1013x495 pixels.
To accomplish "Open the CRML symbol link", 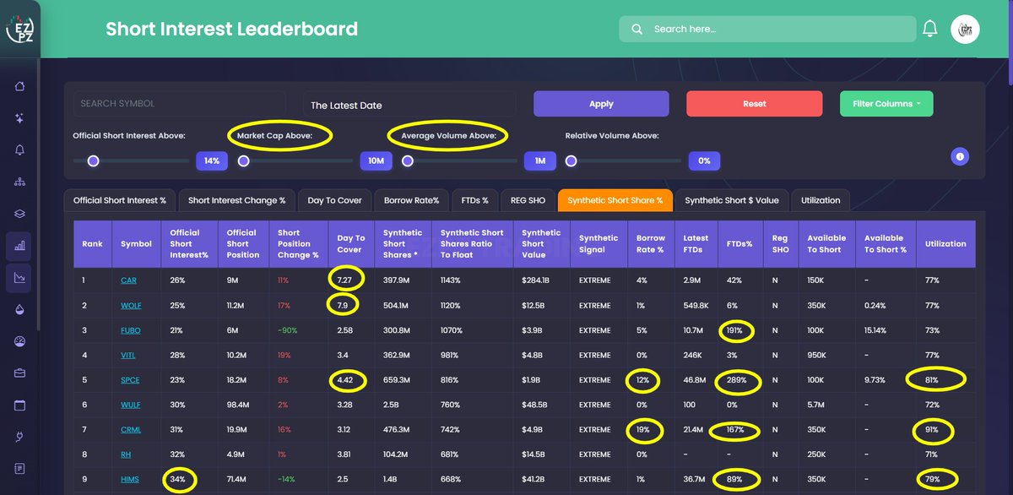I will [131, 430].
